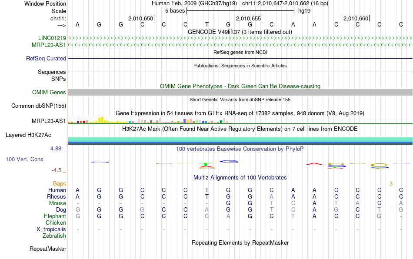
Task: Click the Chicken alignment row label
Action: tap(56, 222)
